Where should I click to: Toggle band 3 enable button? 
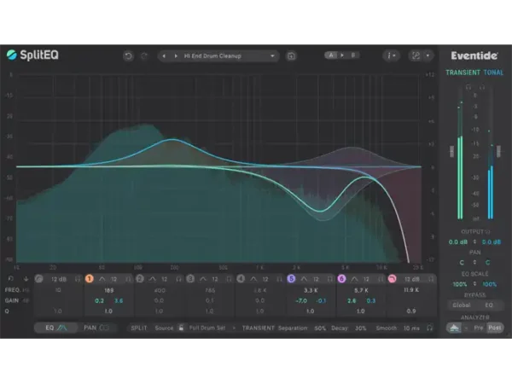pos(190,279)
